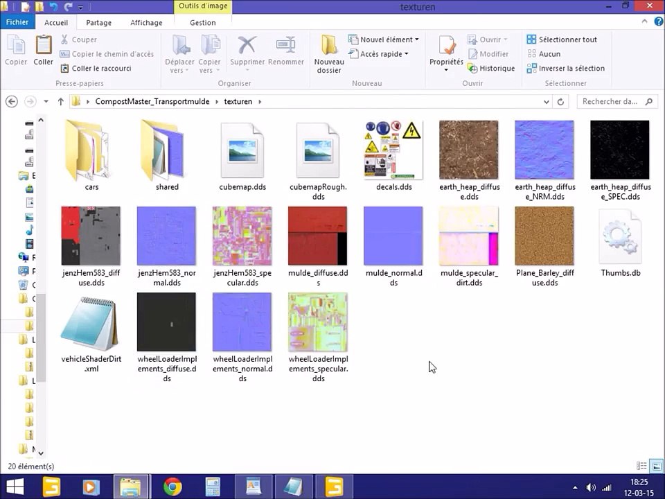Expand the Nouvel élément dropdown

385,40
